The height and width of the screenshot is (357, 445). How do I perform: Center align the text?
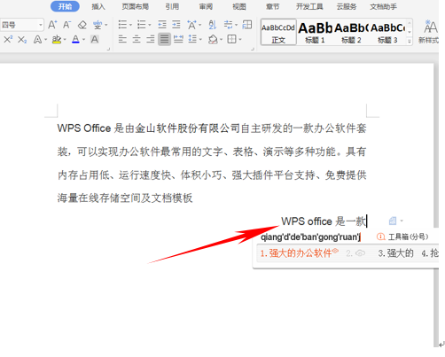click(x=137, y=39)
